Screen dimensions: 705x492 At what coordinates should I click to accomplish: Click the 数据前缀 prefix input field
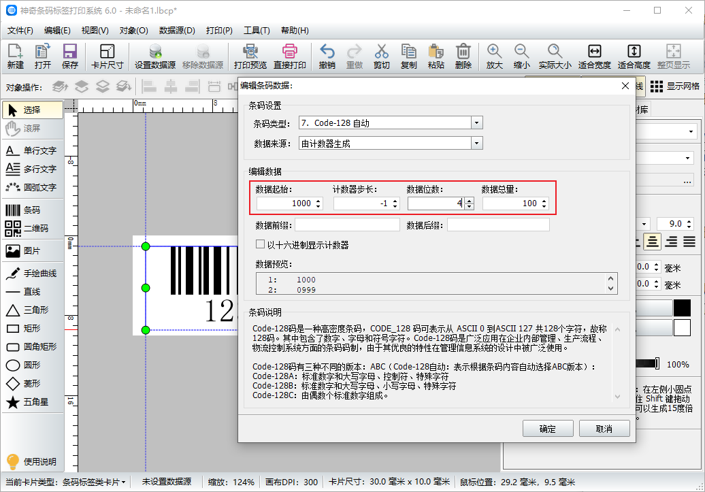[x=347, y=225]
